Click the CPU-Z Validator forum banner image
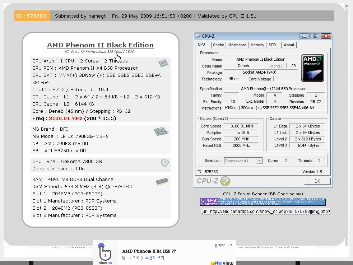Viewport: 353px width, 265px height. (263, 202)
